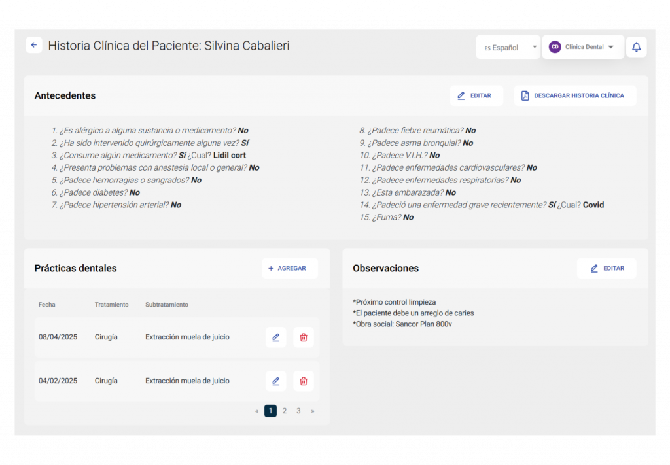Edit the 04/02/2025 dental practice entry

pos(276,381)
